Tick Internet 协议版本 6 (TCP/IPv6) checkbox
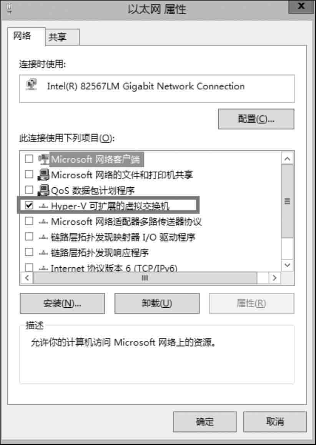 click(29, 267)
